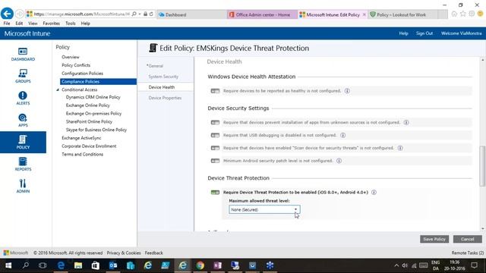Click the Sign Out link
This screenshot has width=486, height=273.
point(424,33)
